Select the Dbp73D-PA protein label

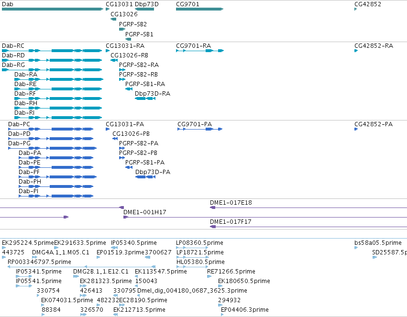(x=153, y=172)
